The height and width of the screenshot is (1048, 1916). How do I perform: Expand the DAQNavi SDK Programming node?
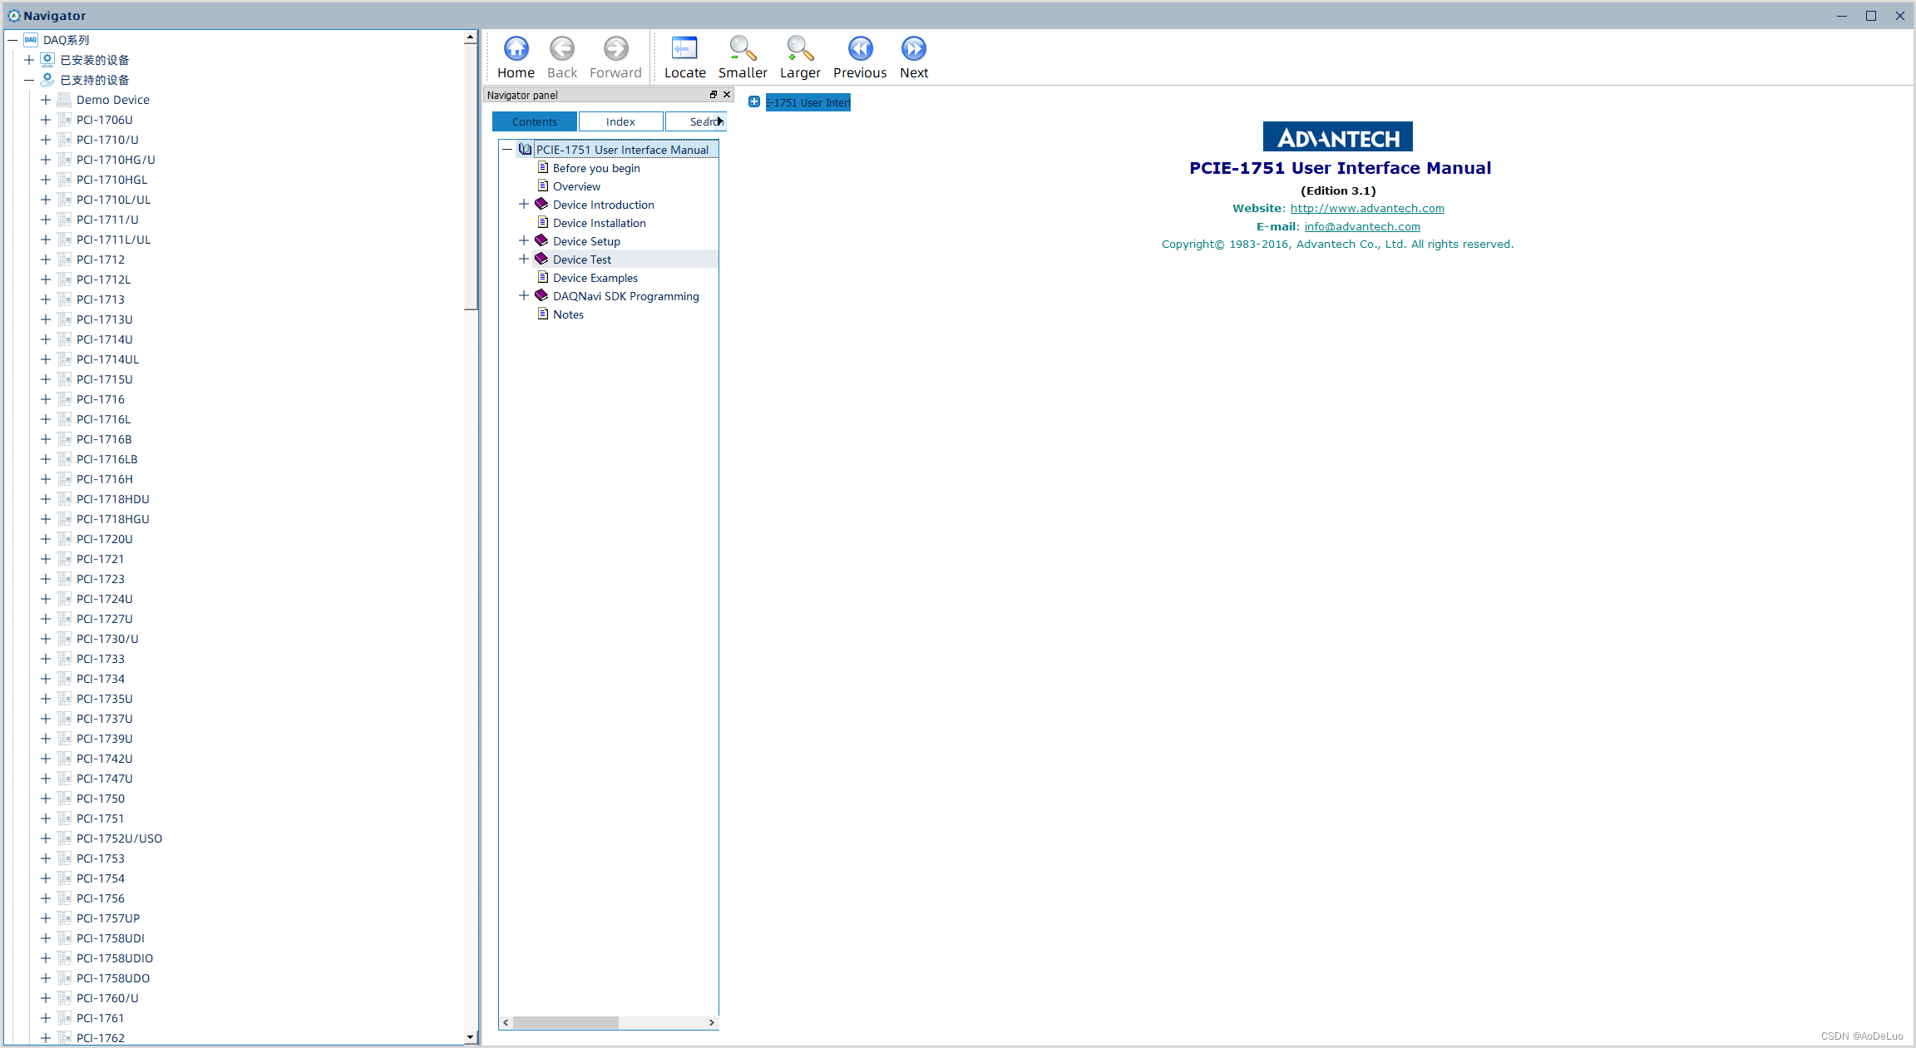[x=524, y=296]
